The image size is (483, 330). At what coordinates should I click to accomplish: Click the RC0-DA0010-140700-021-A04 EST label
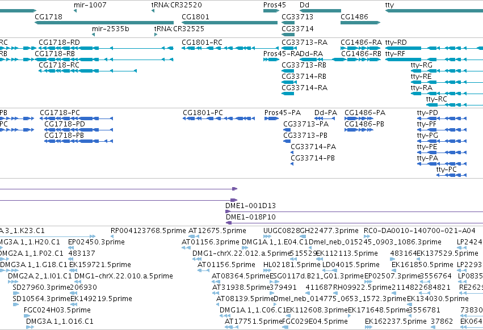419,231
